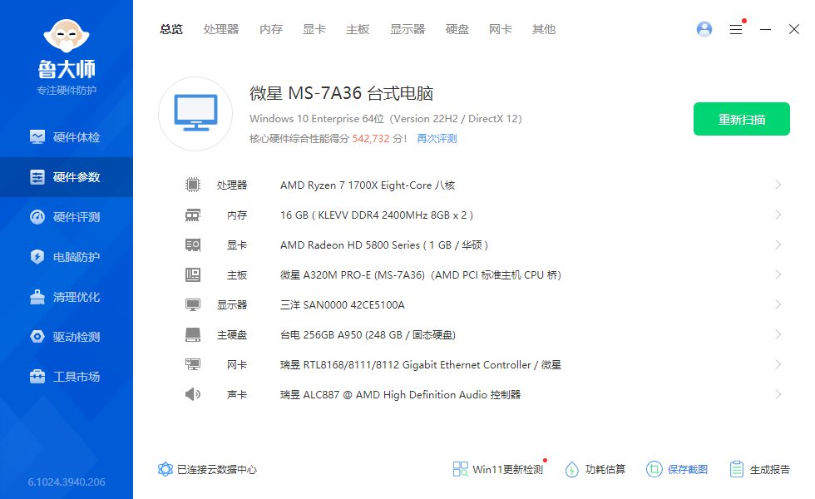
Task: Open the hamburger main menu
Action: [736, 29]
